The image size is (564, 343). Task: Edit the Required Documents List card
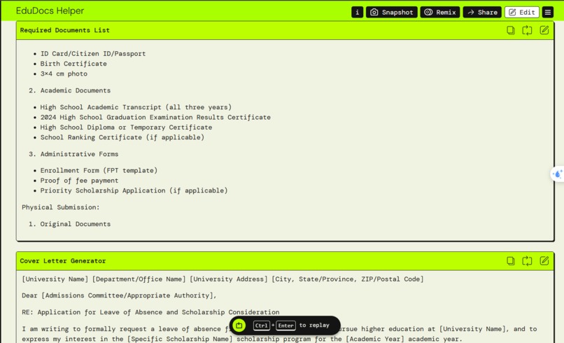click(x=544, y=30)
